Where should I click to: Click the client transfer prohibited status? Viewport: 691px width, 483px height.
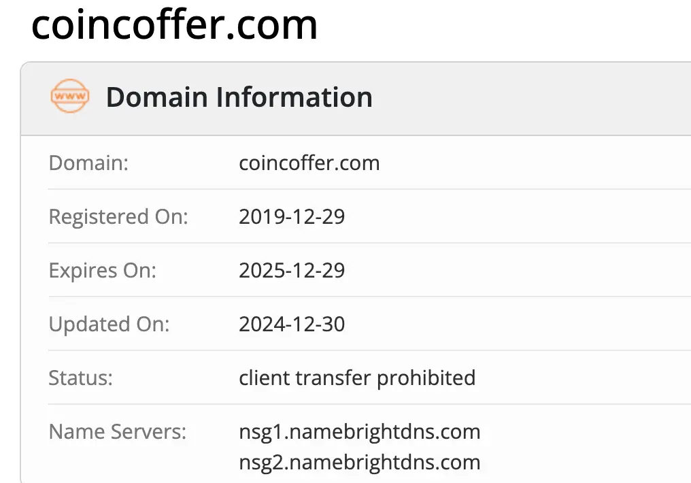357,378
